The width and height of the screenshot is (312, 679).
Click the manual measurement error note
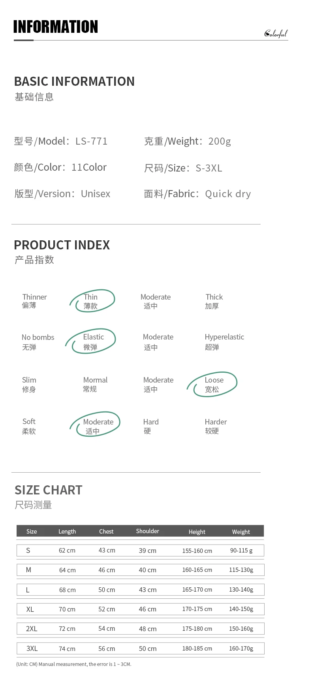[74, 664]
